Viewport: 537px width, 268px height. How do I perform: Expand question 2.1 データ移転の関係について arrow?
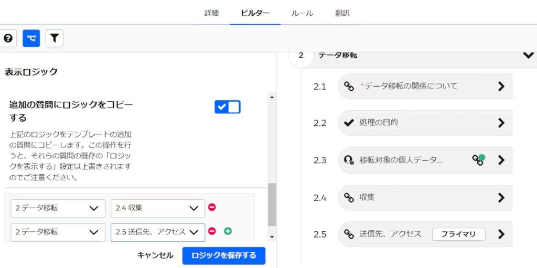coord(501,86)
